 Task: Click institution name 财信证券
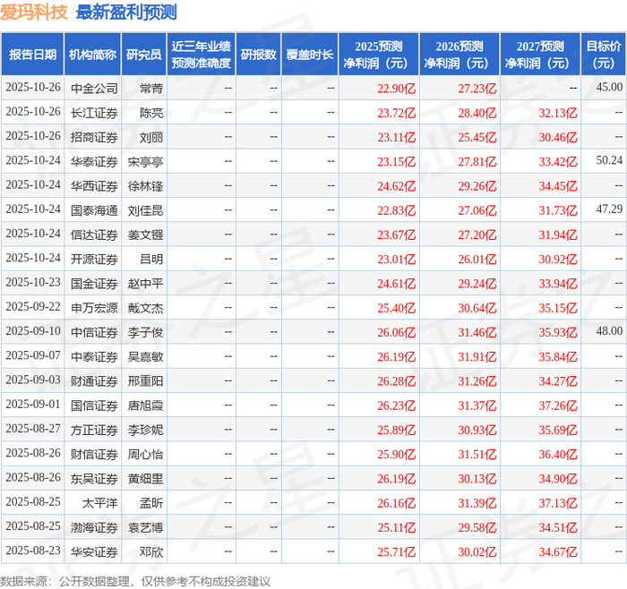[x=94, y=455]
